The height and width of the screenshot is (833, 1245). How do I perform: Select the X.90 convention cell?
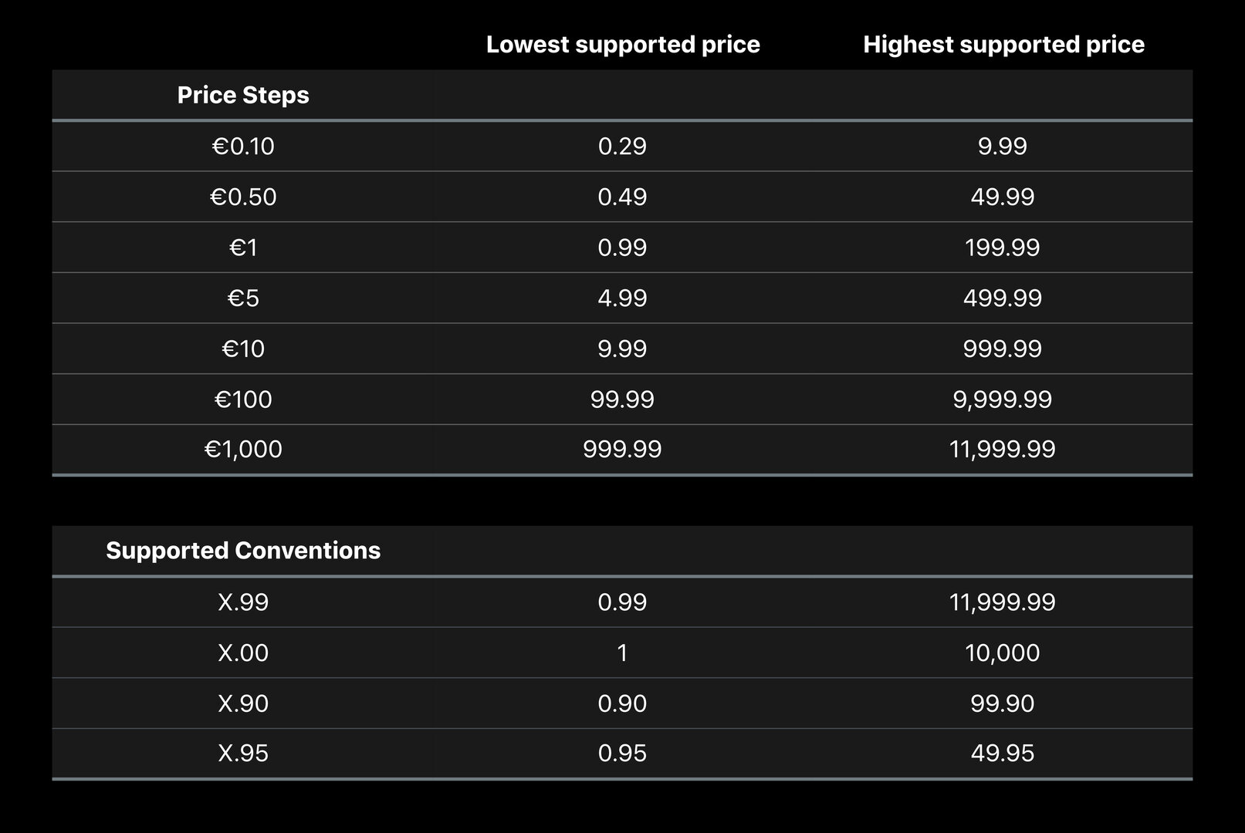243,703
